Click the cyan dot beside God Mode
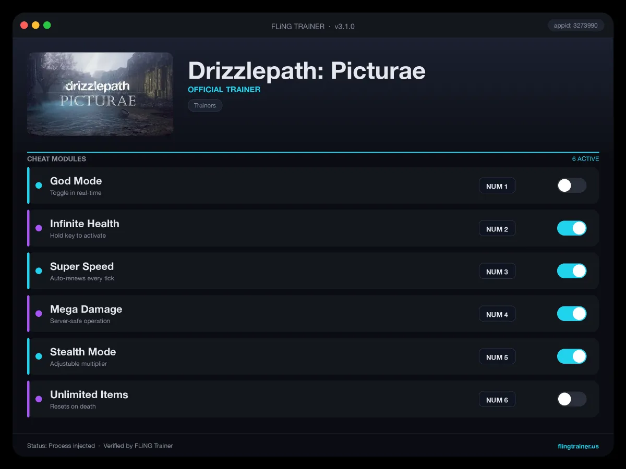The width and height of the screenshot is (626, 469). [x=39, y=186]
